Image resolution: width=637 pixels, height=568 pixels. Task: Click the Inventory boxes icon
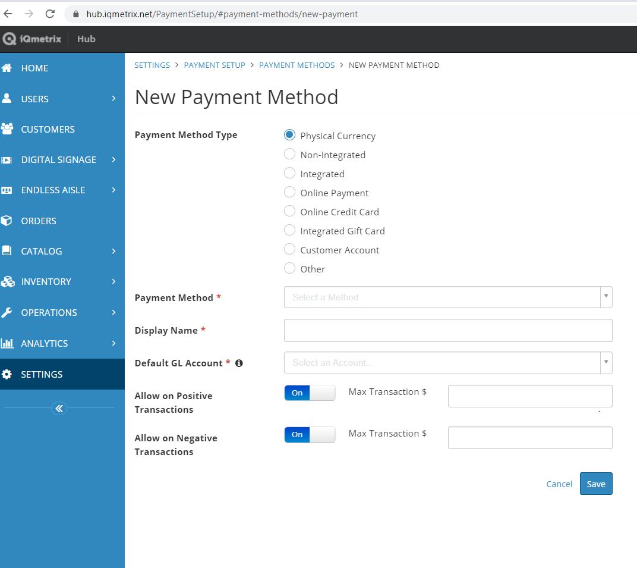coord(7,282)
